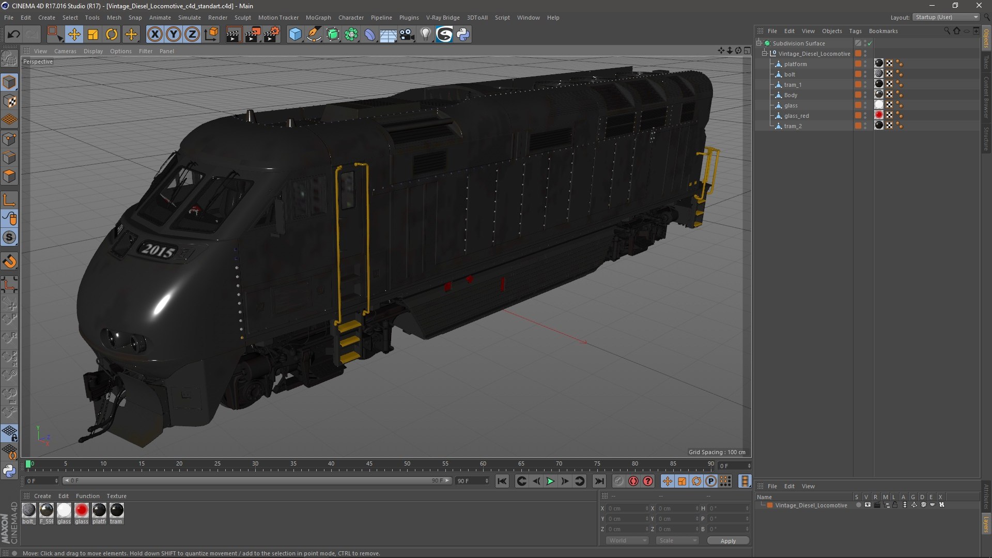Open the Floor environment objects icon
This screenshot has width=992, height=558.
(389, 35)
